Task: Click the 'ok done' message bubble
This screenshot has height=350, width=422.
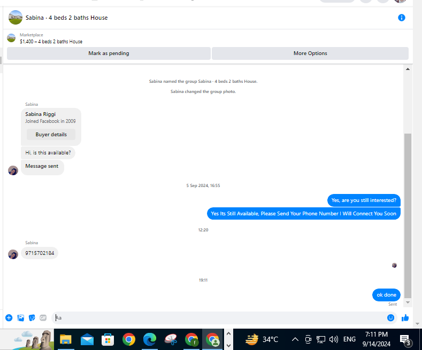Action: click(386, 295)
